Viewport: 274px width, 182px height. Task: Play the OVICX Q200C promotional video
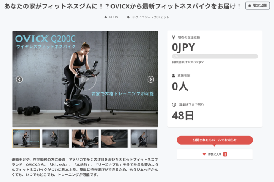[85, 79]
